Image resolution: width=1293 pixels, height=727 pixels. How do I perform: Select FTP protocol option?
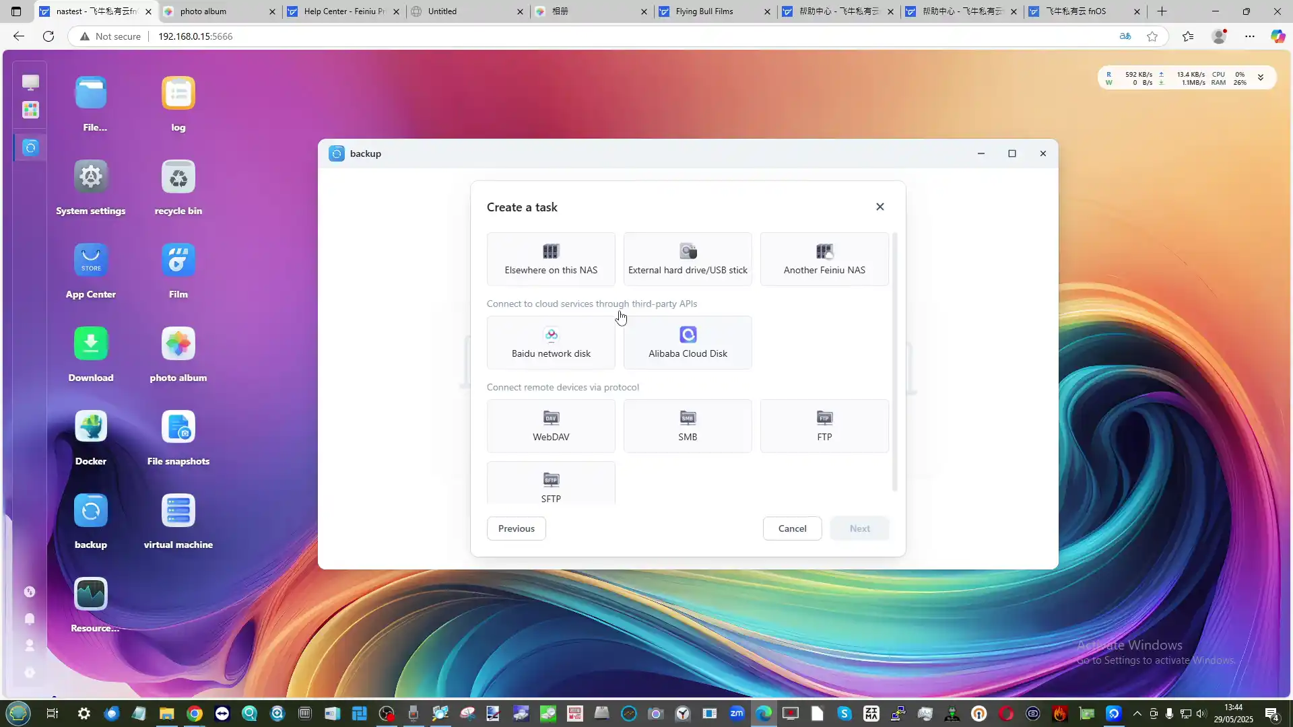pyautogui.click(x=824, y=426)
